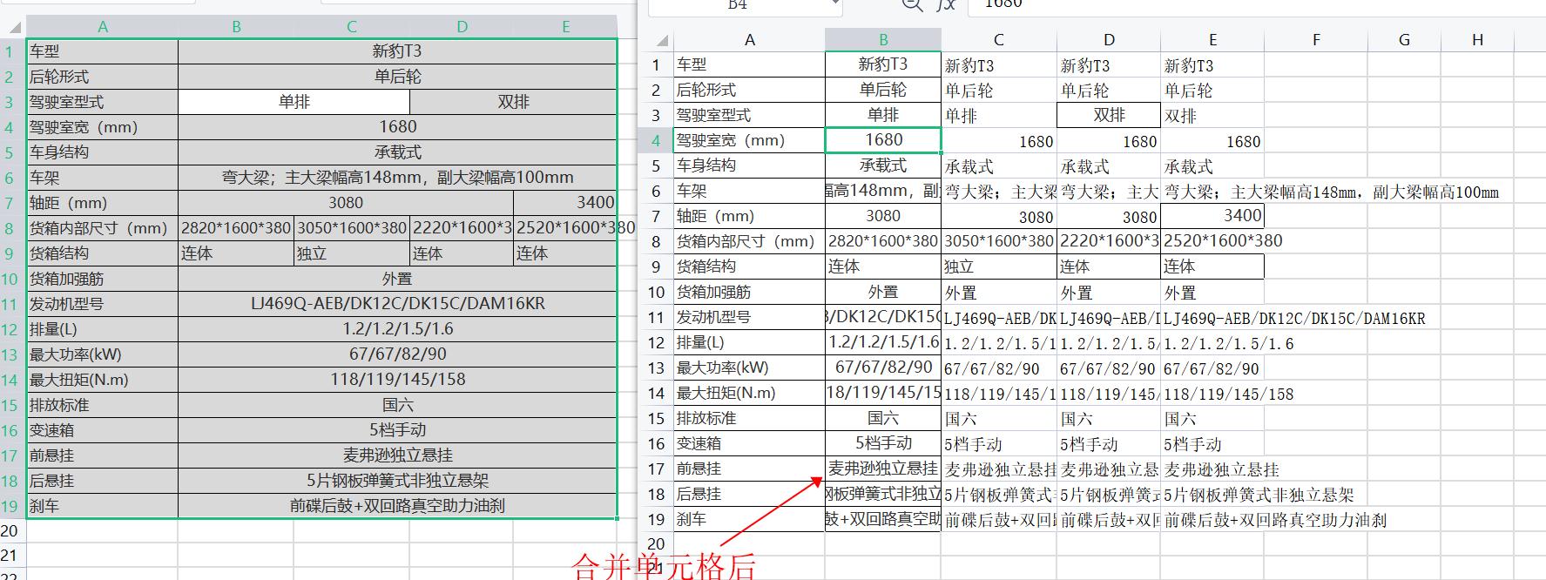Click active cell B4 1680 in white sheet
Image resolution: width=1546 pixels, height=580 pixels.
[883, 140]
